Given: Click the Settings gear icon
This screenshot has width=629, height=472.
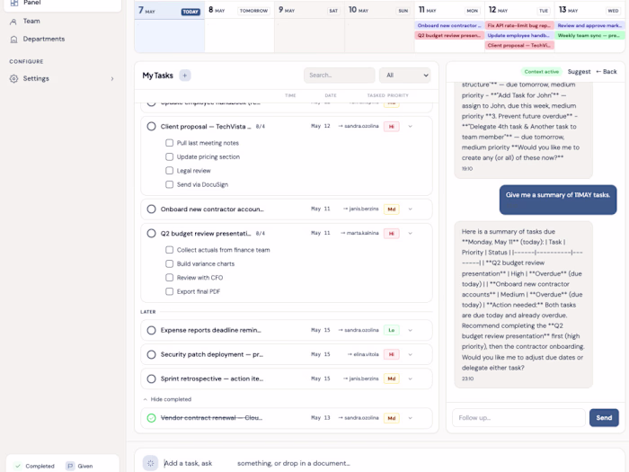Looking at the screenshot, I should pyautogui.click(x=14, y=79).
